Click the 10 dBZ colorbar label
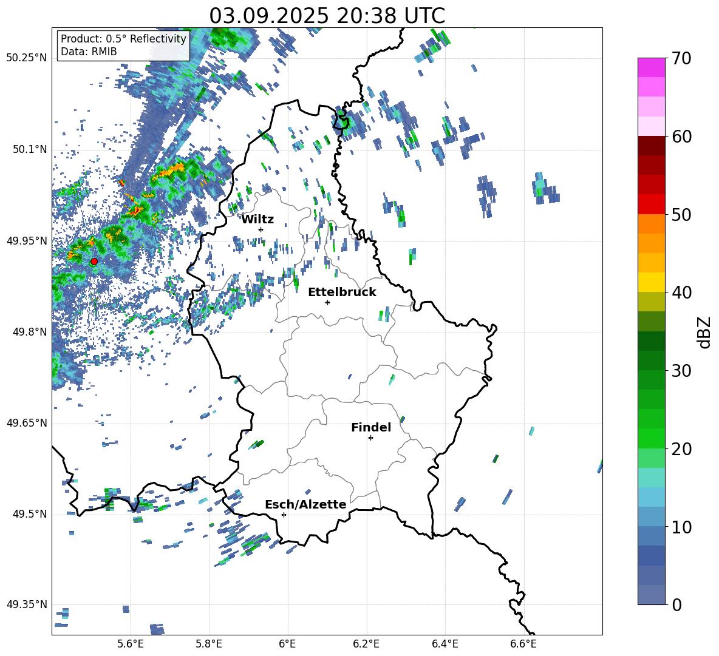 [x=681, y=527]
